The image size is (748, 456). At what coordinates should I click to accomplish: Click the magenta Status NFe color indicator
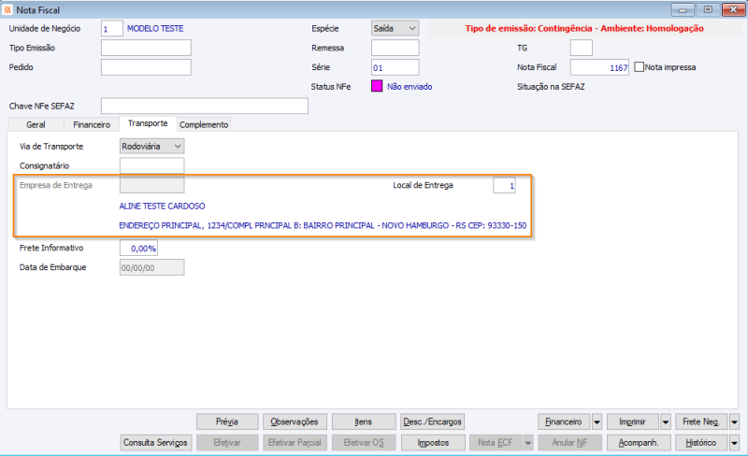[x=377, y=86]
